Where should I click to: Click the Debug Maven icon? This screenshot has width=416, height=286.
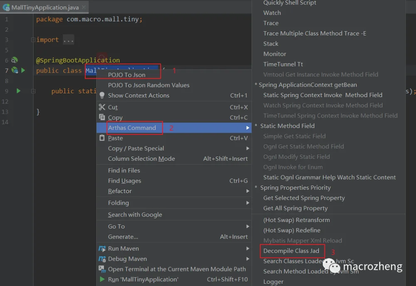pos(102,259)
